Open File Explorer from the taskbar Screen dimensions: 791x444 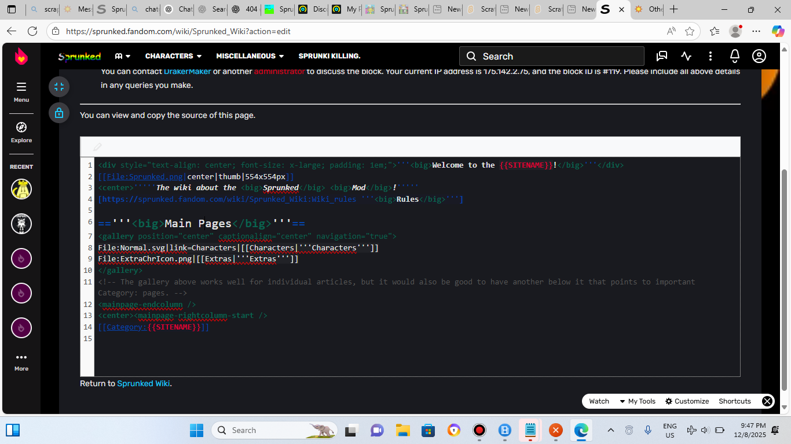coord(403,430)
